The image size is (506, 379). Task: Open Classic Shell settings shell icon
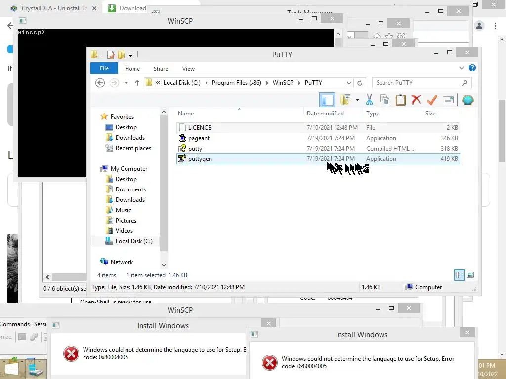pos(467,100)
